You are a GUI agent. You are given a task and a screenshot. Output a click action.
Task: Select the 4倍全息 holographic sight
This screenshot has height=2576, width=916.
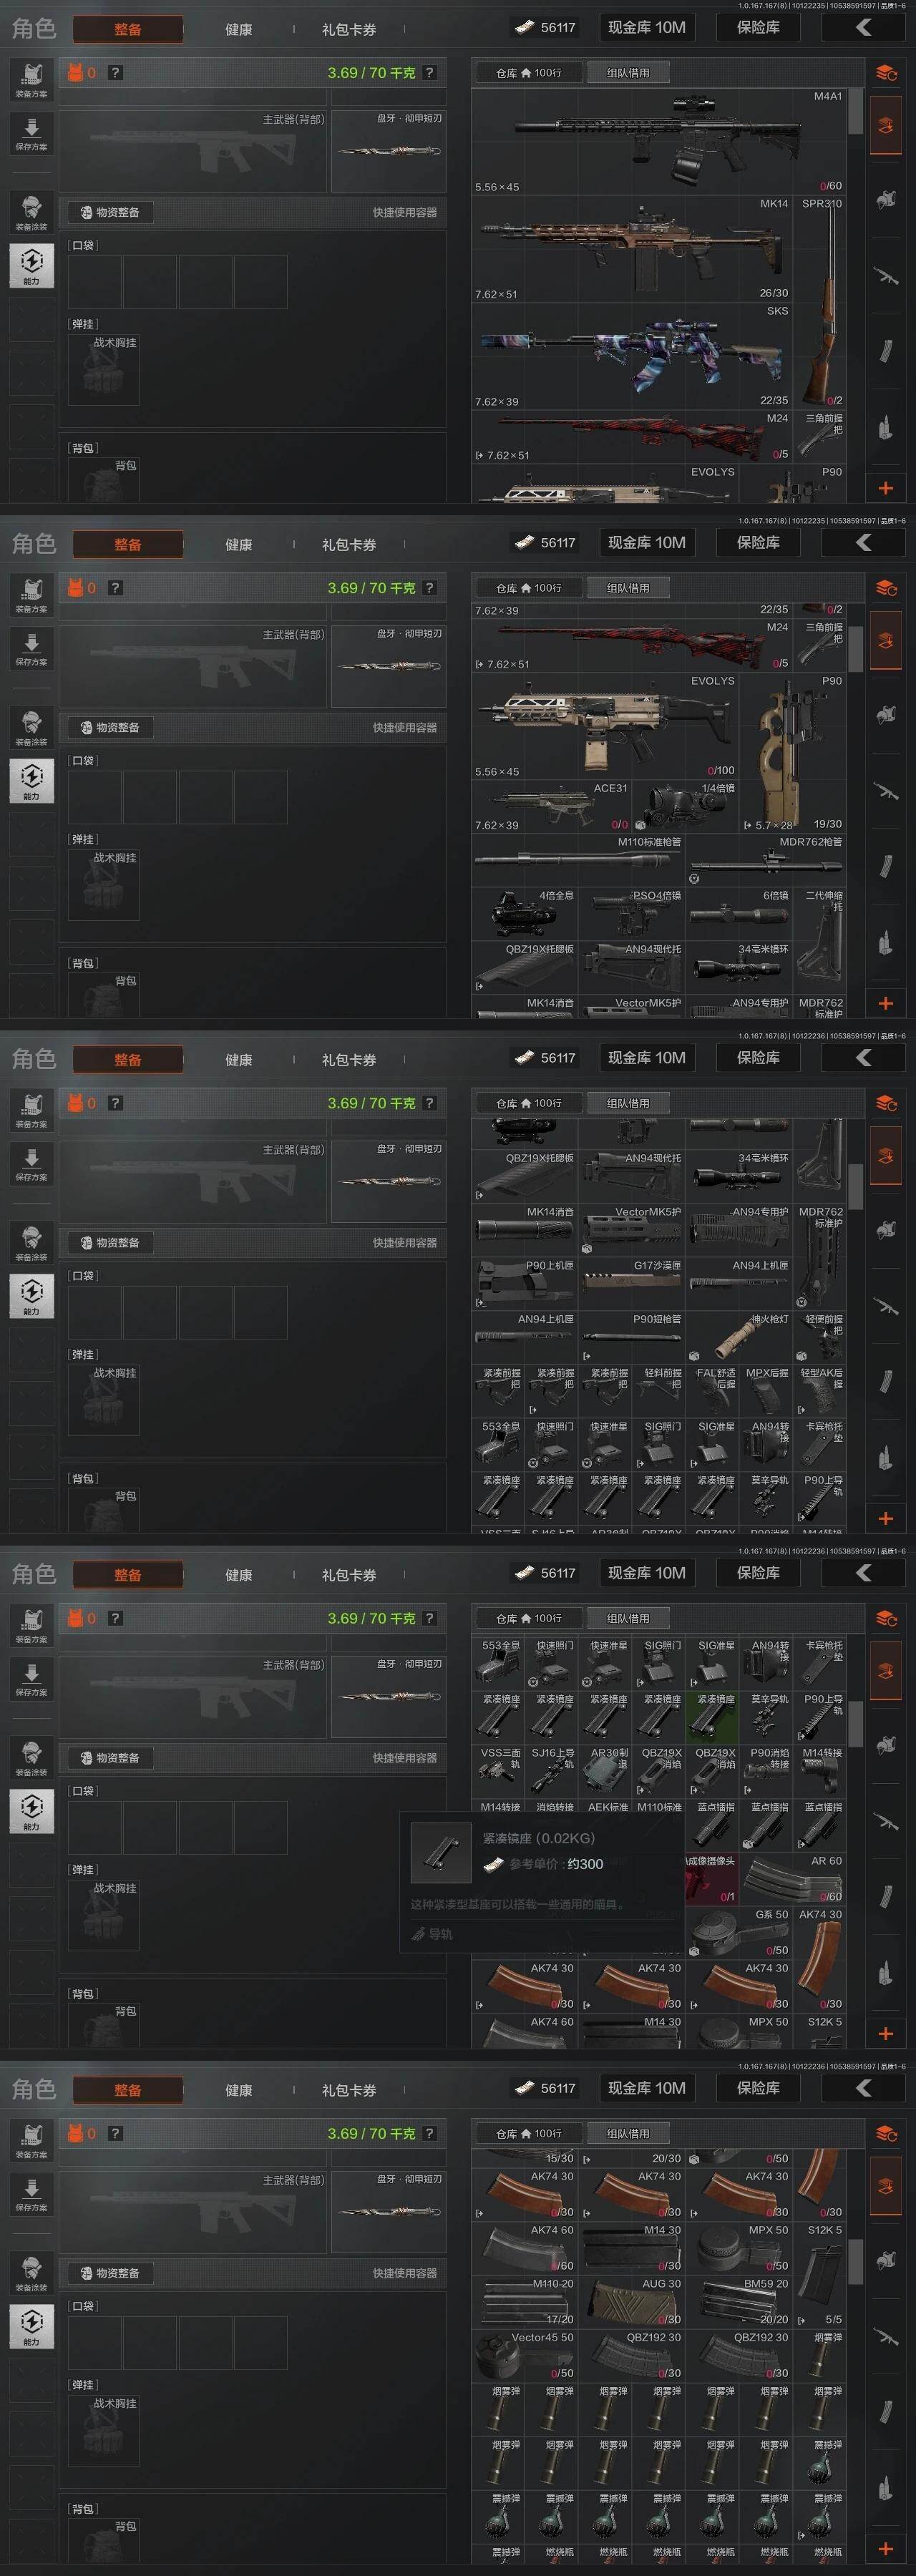click(525, 914)
